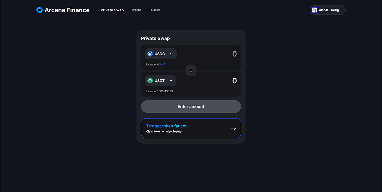Click the USDC token icon
Viewport: 382px width, 192px height.
click(x=150, y=53)
